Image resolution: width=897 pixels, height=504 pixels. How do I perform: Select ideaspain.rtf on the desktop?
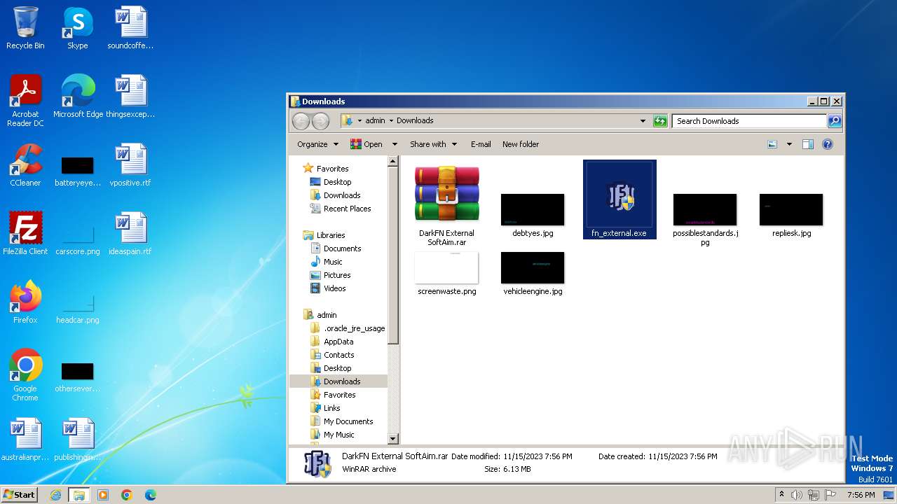point(130,234)
